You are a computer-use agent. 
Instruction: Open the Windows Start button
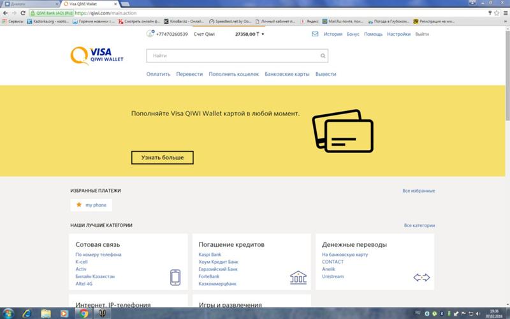point(8,313)
